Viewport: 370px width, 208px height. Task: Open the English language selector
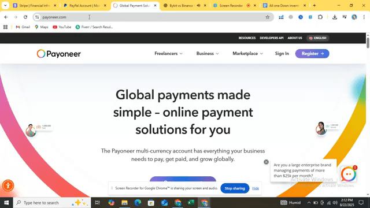point(317,38)
